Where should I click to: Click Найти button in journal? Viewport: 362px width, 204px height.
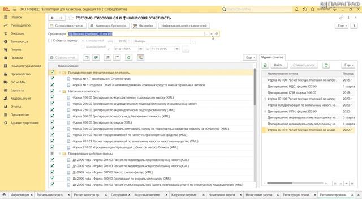pos(278,65)
